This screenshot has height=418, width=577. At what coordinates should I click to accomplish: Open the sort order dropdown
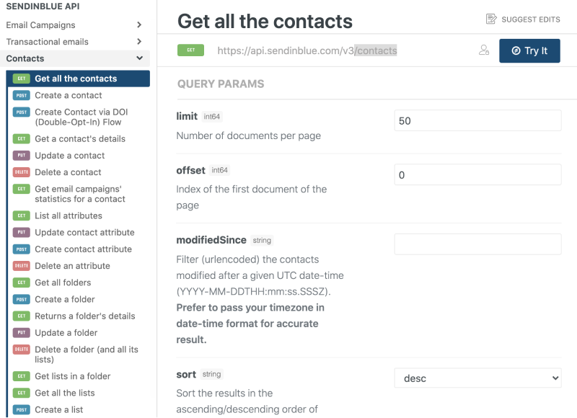(x=477, y=378)
